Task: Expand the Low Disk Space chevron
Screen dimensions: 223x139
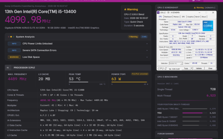Action: click(x=147, y=57)
